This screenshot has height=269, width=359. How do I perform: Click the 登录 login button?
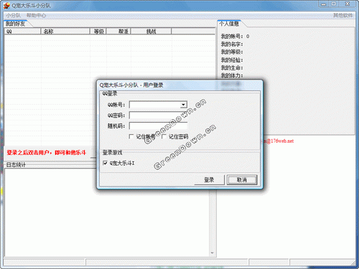209,180
